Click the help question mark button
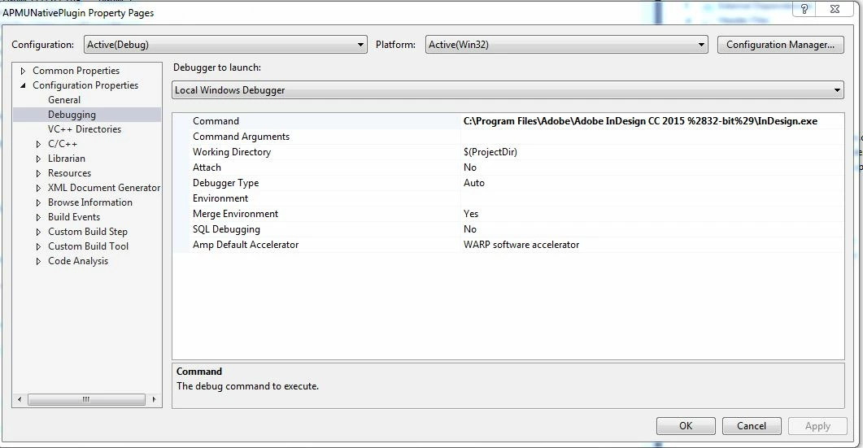 [x=804, y=9]
